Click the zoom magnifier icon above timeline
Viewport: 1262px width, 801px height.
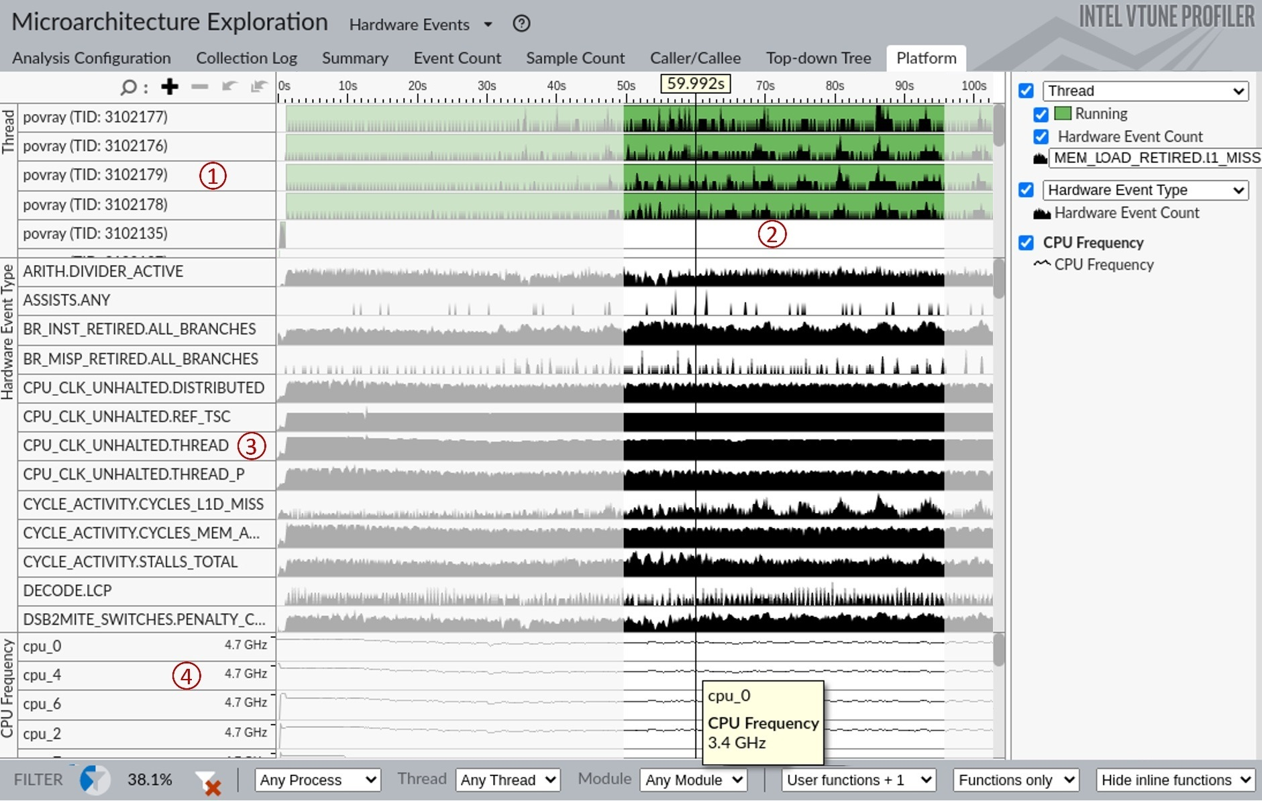(x=128, y=87)
